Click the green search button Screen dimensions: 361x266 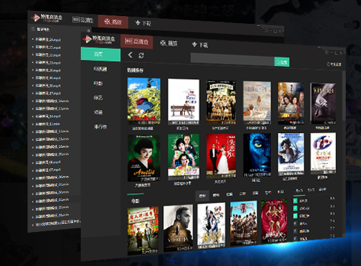(281, 62)
